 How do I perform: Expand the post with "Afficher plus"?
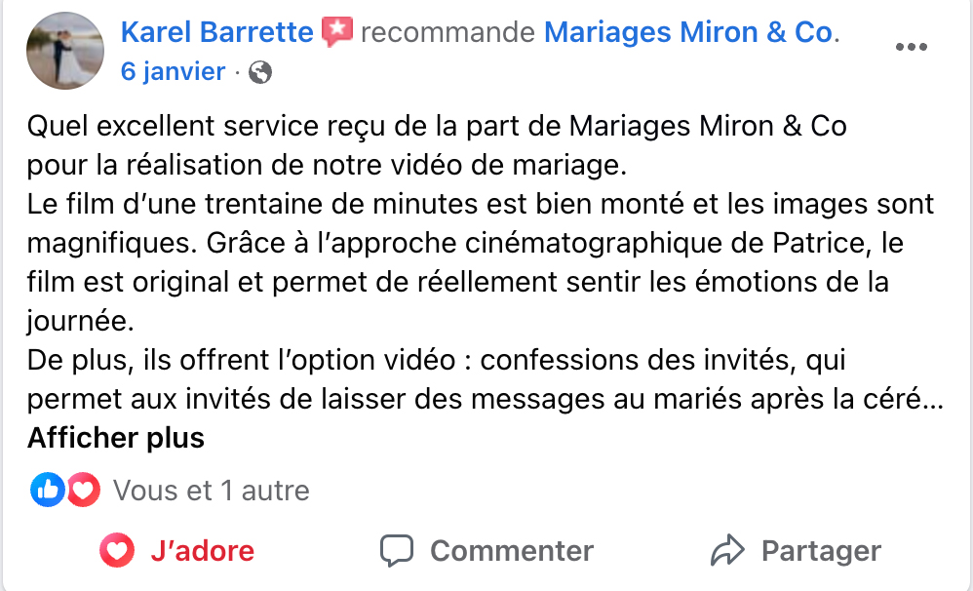tap(116, 438)
